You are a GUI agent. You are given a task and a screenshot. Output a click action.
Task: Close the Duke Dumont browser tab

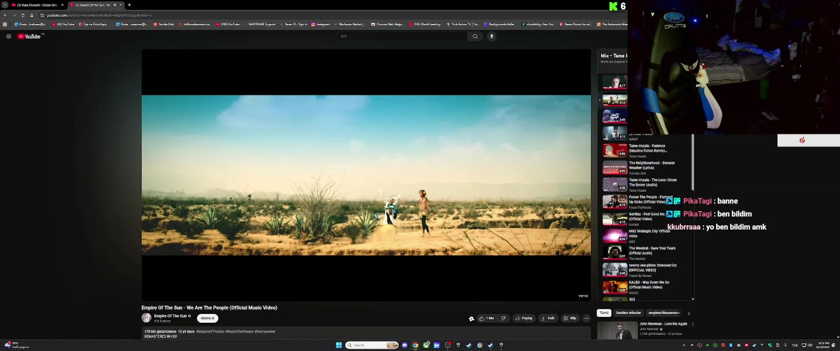[63, 5]
